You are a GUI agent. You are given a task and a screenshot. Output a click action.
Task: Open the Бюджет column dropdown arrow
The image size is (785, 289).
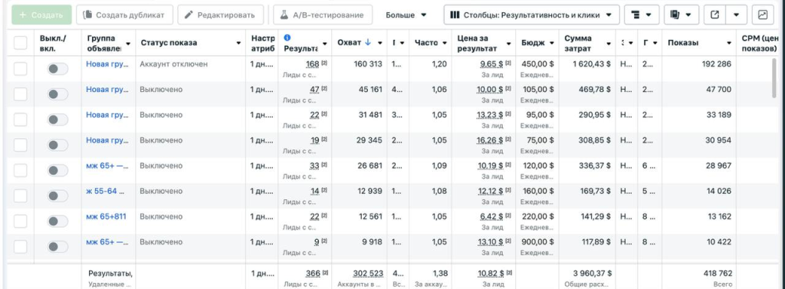(552, 43)
